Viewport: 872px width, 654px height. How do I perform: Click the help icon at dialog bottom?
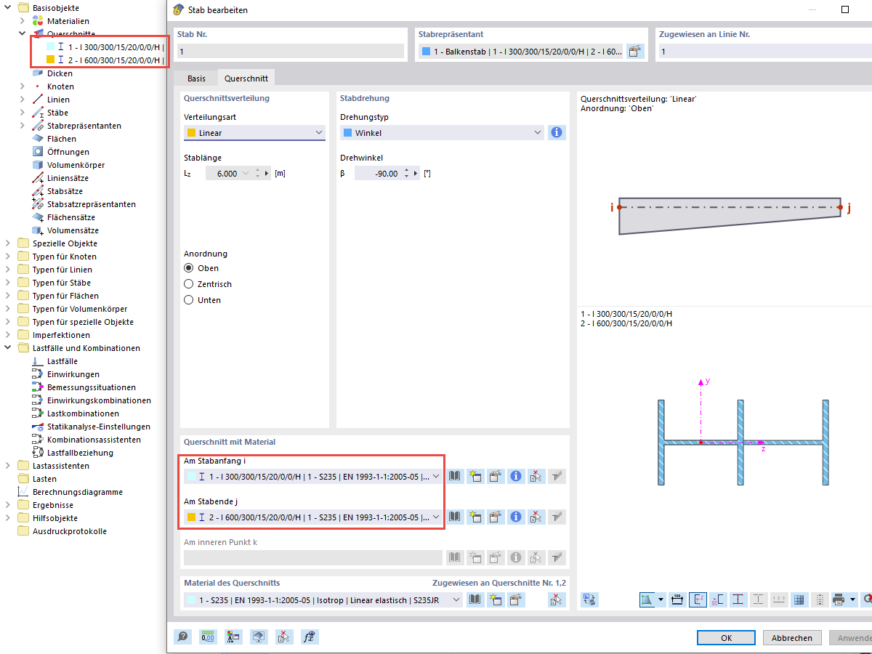pos(183,637)
